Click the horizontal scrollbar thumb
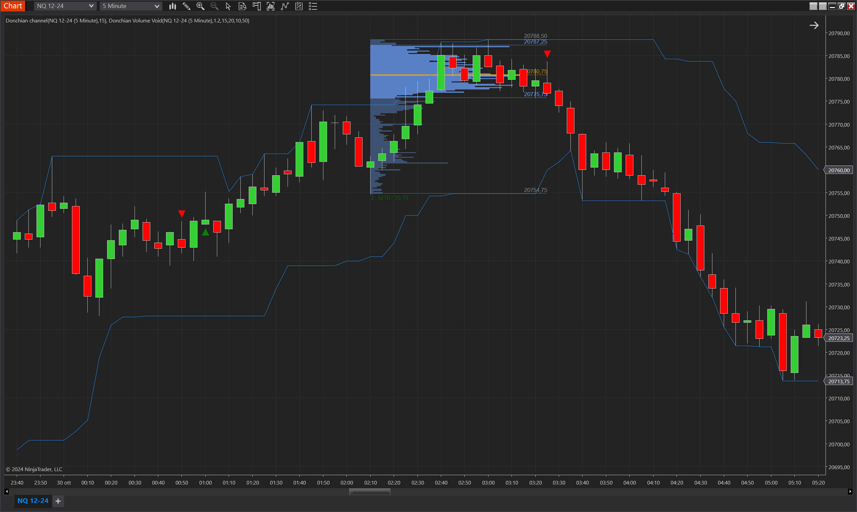This screenshot has height=512, width=857. [x=370, y=492]
